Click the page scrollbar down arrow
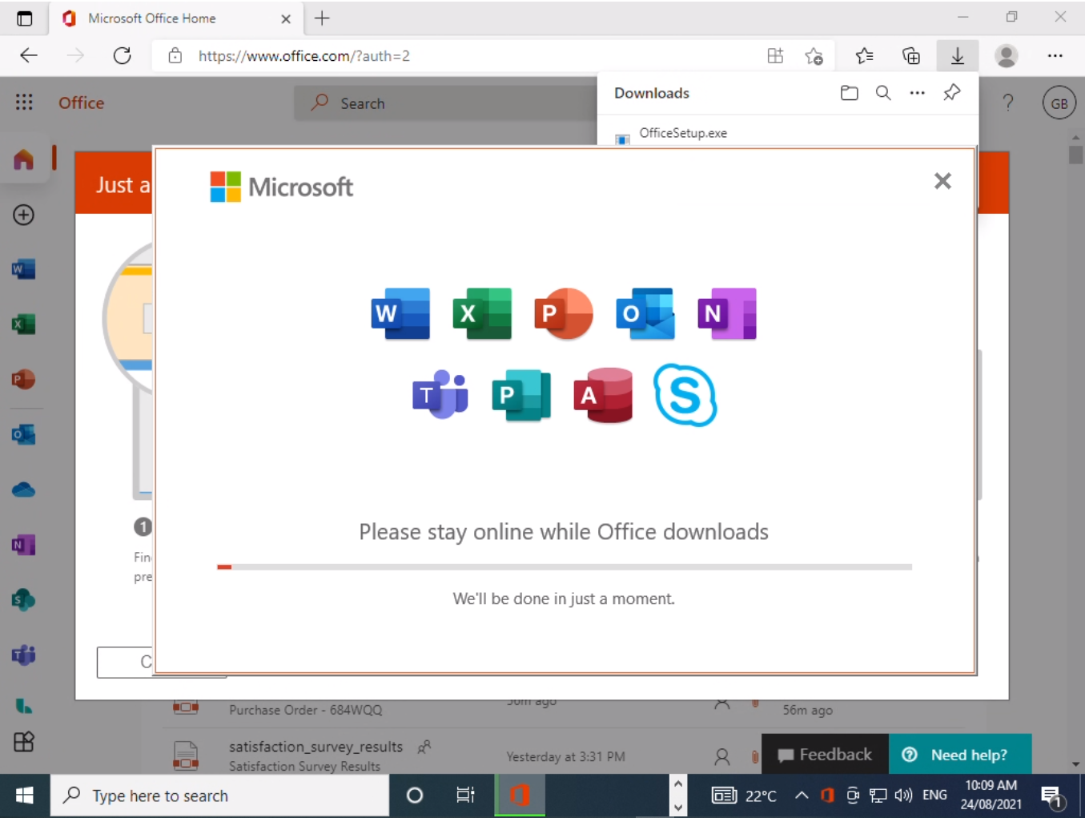Viewport: 1085px width, 818px height. tap(1075, 764)
